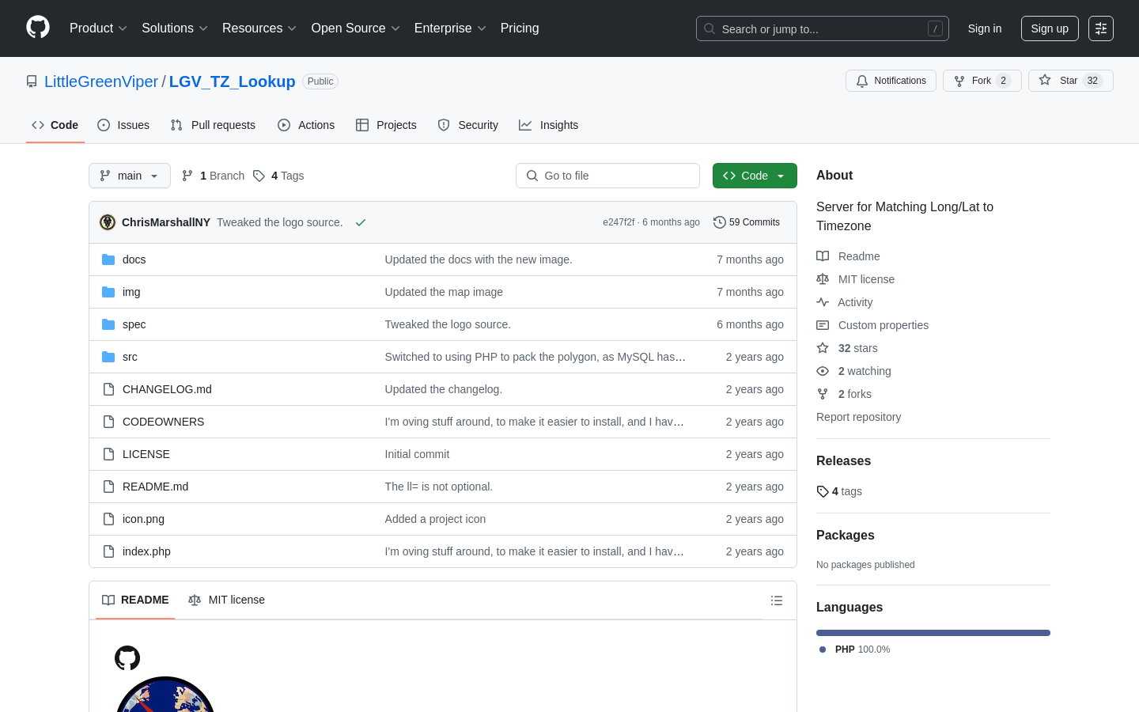Viewport: 1139px width, 712px height.
Task: Switch to the Issues tab
Action: click(x=123, y=125)
